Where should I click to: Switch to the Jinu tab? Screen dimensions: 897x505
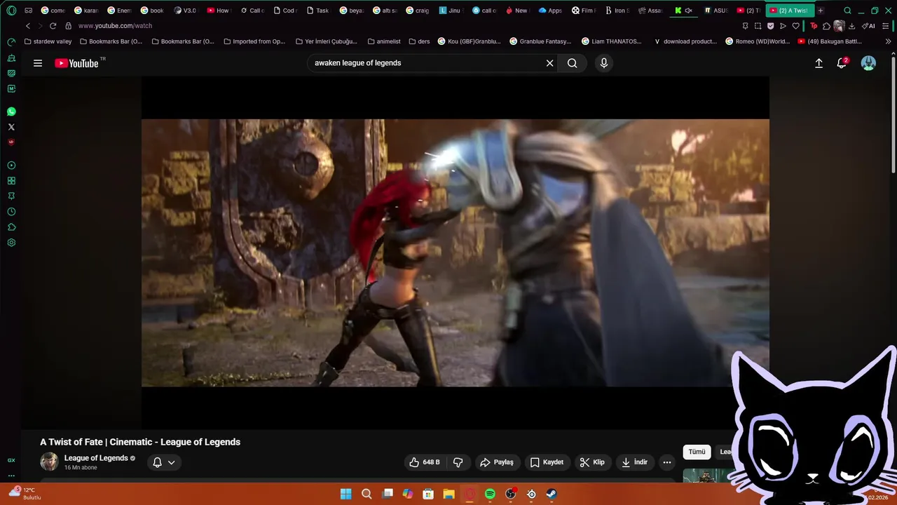point(451,11)
